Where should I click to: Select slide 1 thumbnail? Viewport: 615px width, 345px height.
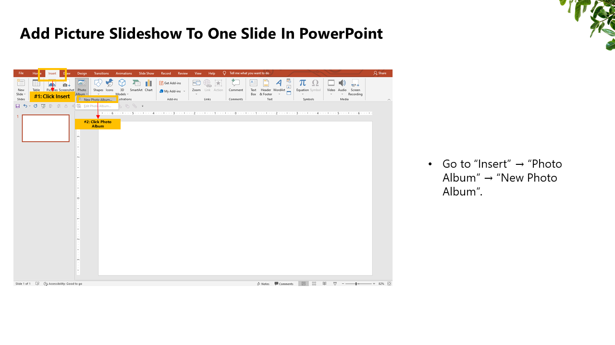tap(46, 128)
